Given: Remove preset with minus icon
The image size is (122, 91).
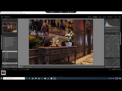Looking at the screenshot, I should point(15,36).
